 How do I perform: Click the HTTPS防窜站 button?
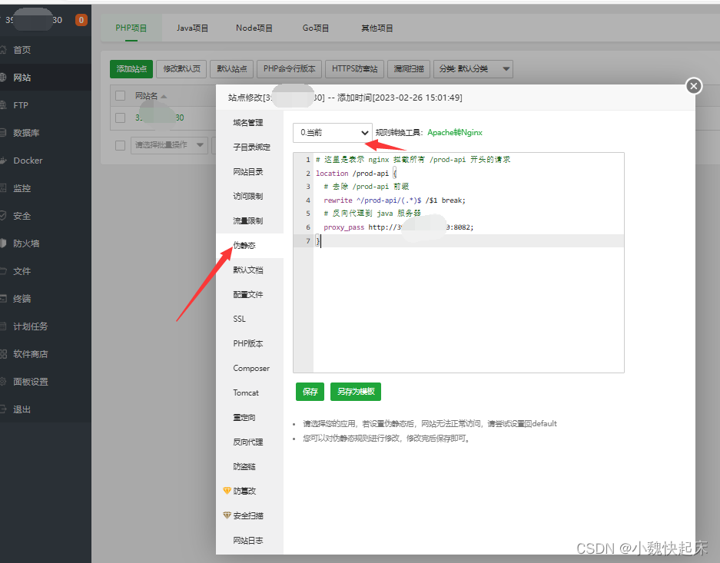pyautogui.click(x=355, y=69)
